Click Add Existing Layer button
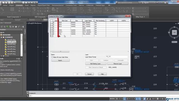This screenshot has height=101, width=179. pyautogui.click(x=96, y=64)
